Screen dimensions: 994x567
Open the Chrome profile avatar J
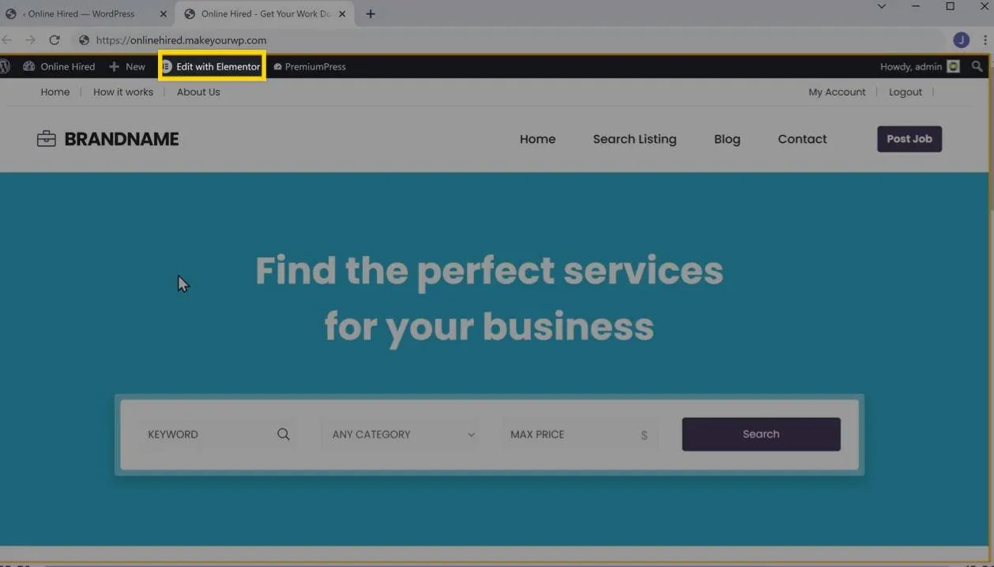coord(961,39)
